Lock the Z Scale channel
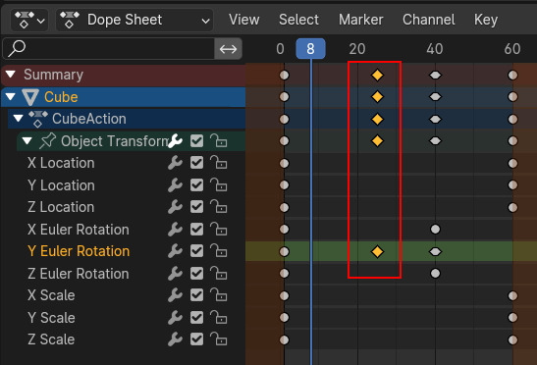This screenshot has width=537, height=365. (219, 339)
